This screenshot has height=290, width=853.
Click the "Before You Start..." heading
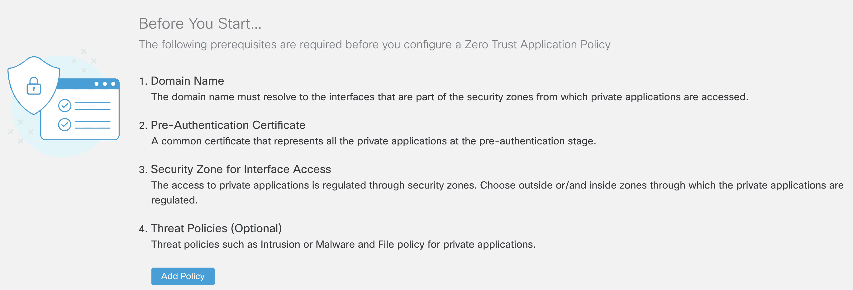[200, 24]
